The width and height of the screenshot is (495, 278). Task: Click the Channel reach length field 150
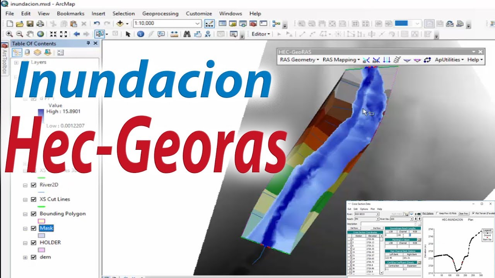403,235
